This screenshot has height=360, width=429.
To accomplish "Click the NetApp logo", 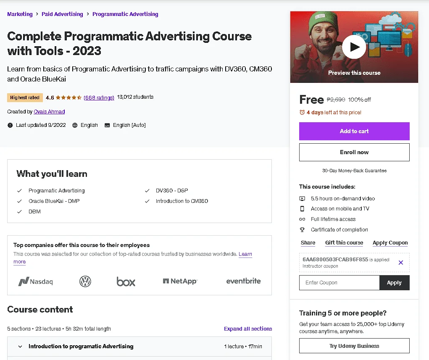I will click(x=180, y=281).
